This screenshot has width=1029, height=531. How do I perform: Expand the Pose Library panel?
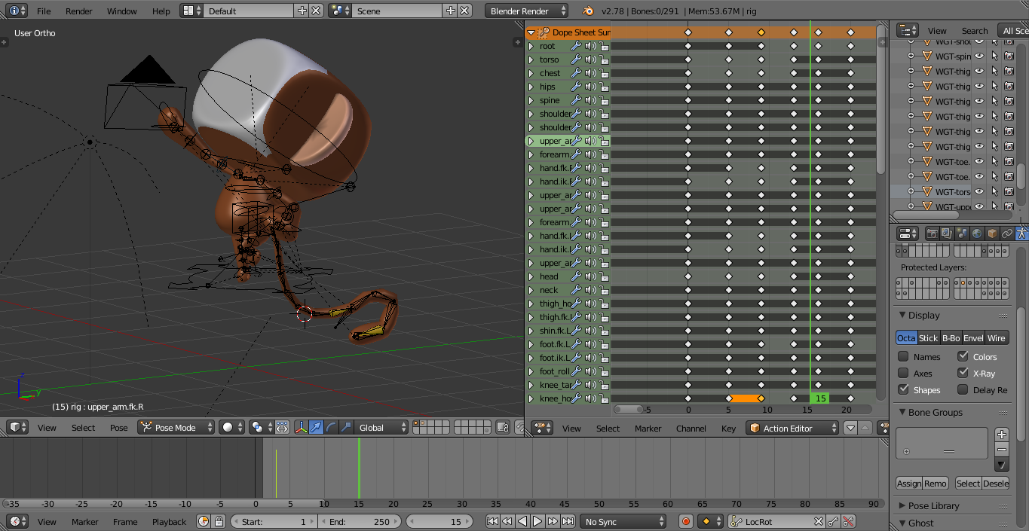[x=933, y=505]
